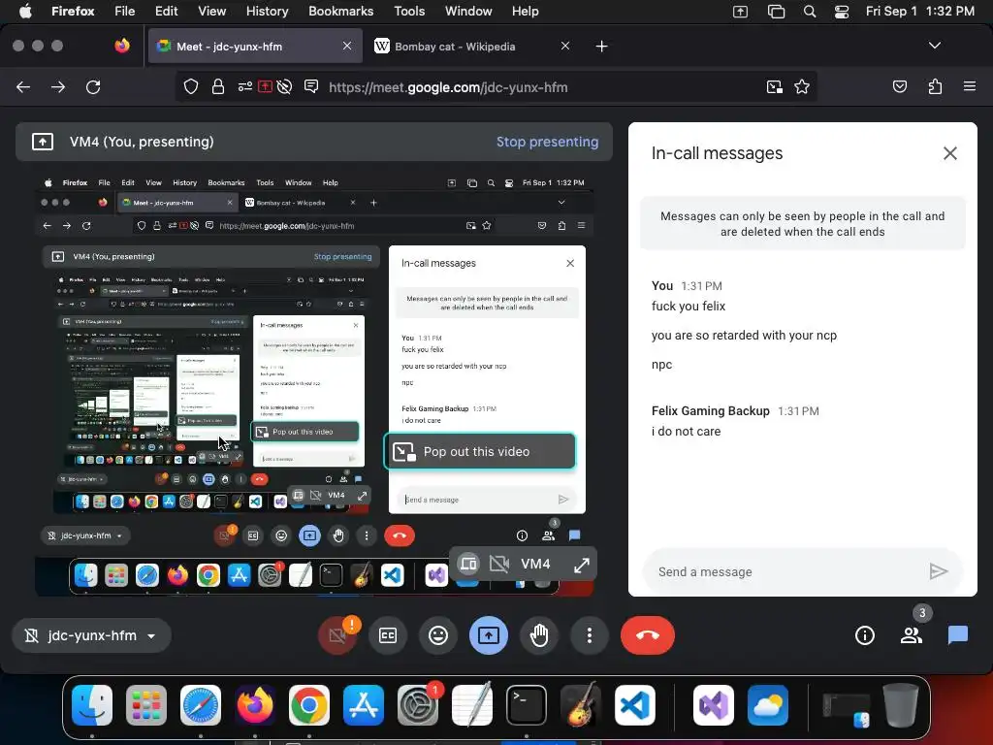Open the App Store from the Dock
This screenshot has height=745, width=993.
tap(364, 704)
